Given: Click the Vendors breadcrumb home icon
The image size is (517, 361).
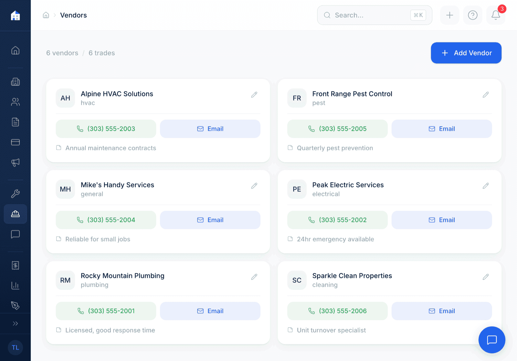Looking at the screenshot, I should tap(46, 15).
